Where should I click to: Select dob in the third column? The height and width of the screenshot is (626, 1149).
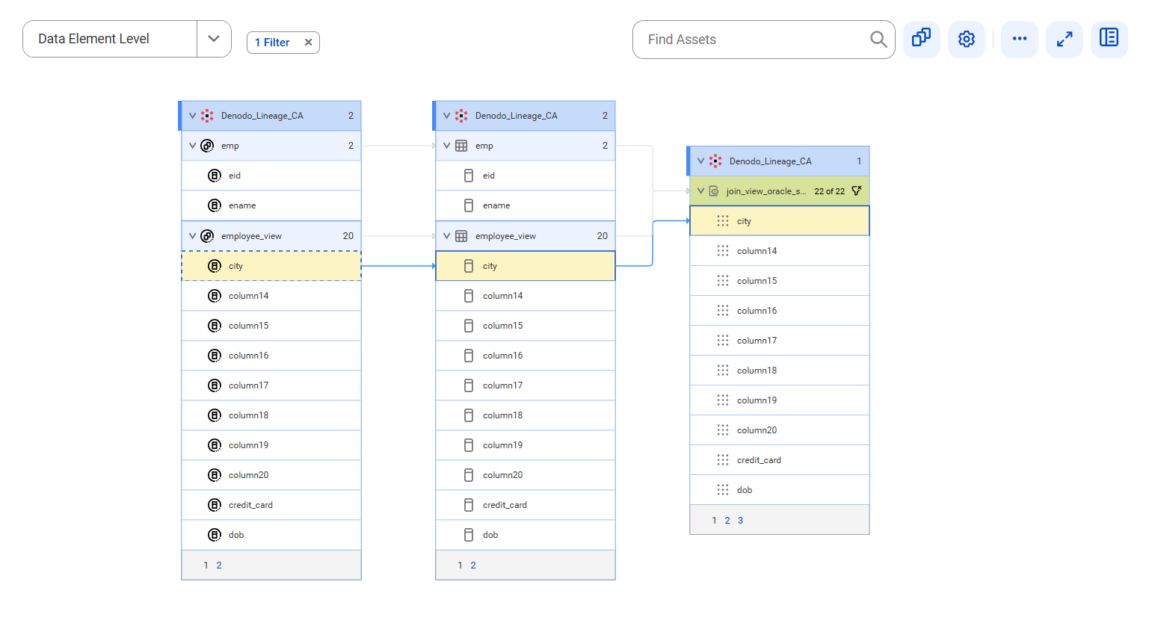coord(780,490)
